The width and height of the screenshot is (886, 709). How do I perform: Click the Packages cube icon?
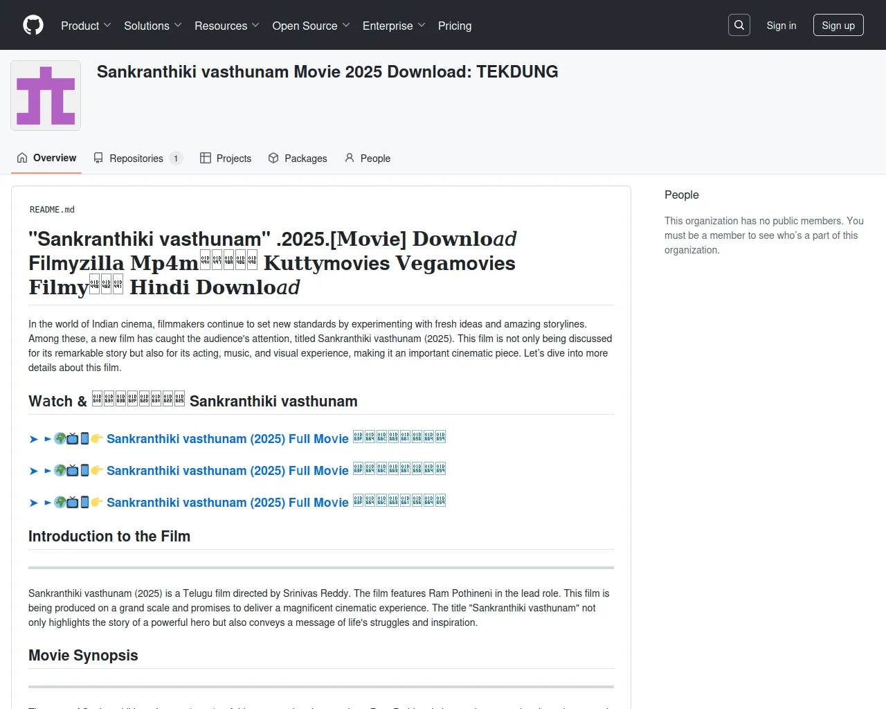273,158
